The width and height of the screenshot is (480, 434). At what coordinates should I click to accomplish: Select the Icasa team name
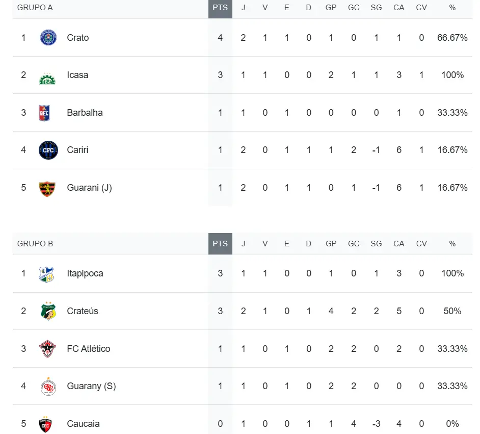pyautogui.click(x=77, y=75)
